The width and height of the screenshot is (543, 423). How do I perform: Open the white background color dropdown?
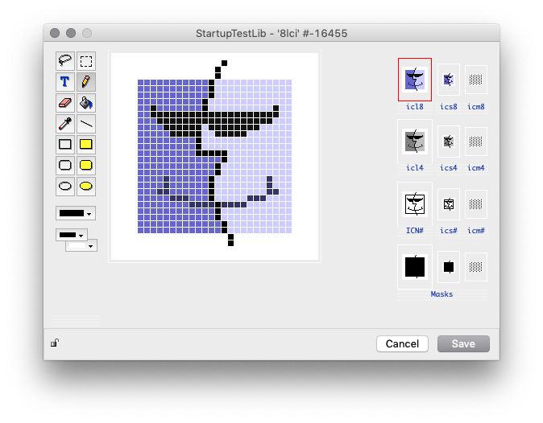81,246
